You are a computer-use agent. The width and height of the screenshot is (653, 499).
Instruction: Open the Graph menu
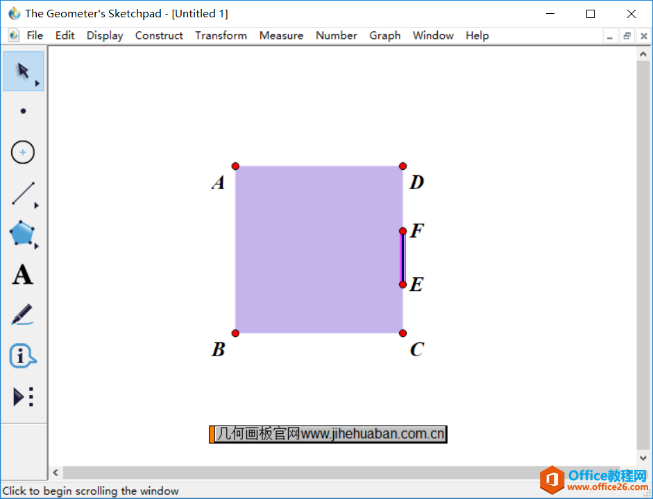coord(385,35)
